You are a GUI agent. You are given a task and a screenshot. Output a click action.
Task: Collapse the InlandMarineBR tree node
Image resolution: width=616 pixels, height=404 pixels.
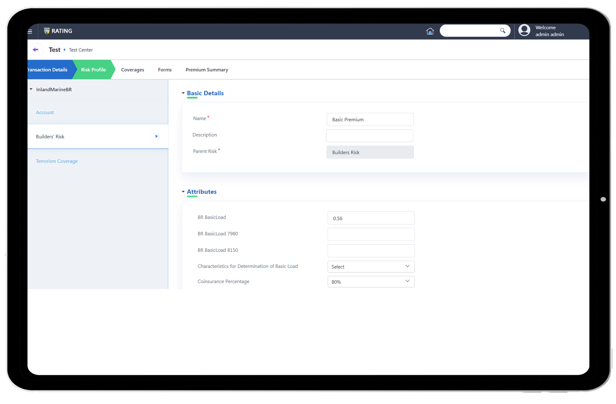point(31,89)
